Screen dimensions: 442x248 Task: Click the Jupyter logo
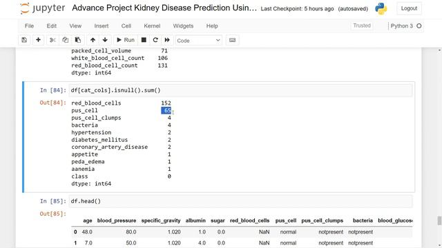click(43, 8)
